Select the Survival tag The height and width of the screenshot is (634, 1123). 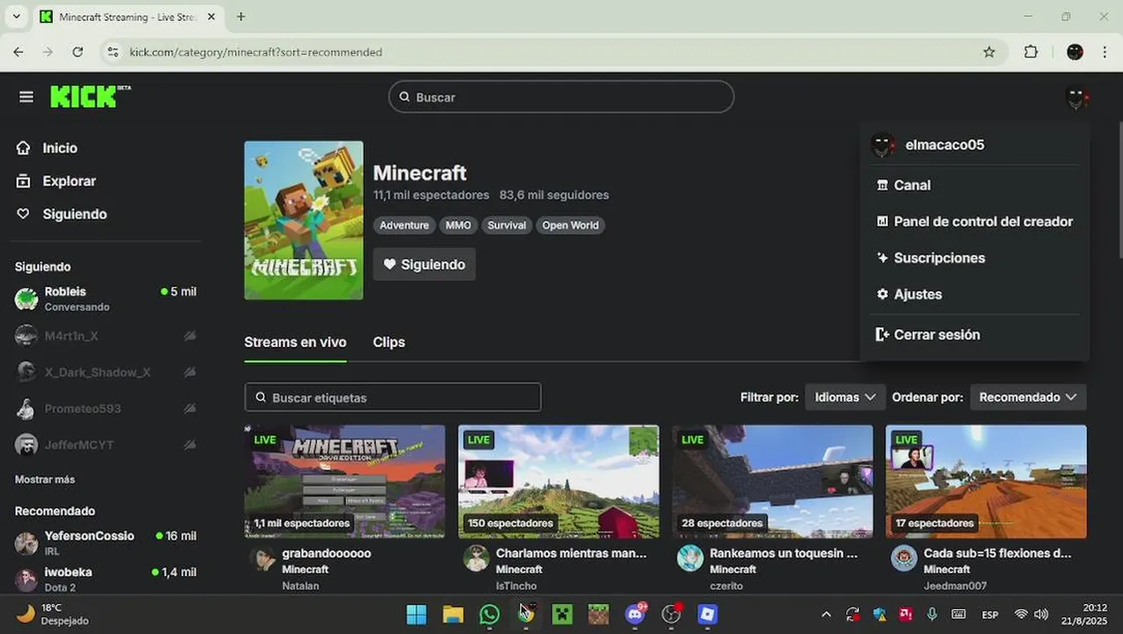[506, 225]
